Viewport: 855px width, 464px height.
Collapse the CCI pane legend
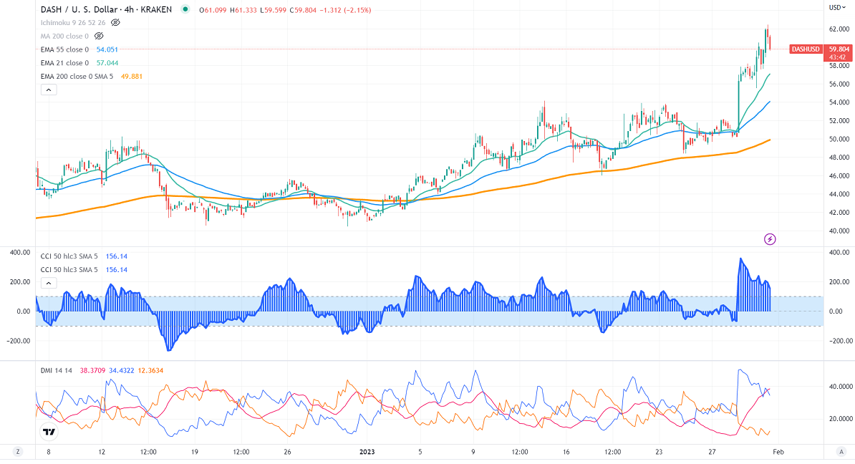pyautogui.click(x=48, y=283)
